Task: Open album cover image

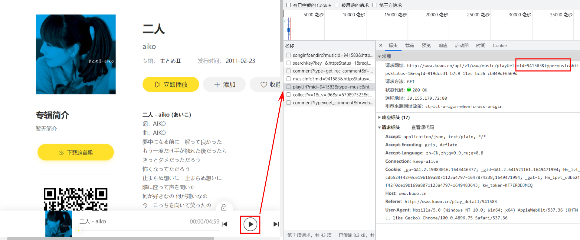Action: tap(76, 54)
